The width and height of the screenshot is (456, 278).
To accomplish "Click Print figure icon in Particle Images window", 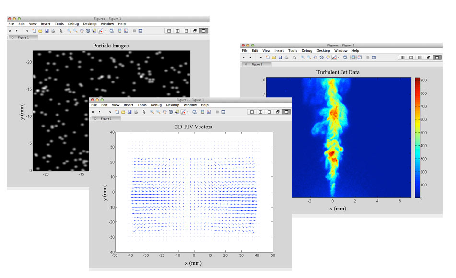I will tap(53, 31).
